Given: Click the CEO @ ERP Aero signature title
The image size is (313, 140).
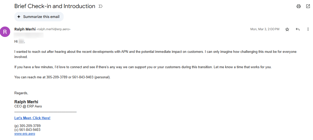Looking at the screenshot, I should [x=28, y=106].
